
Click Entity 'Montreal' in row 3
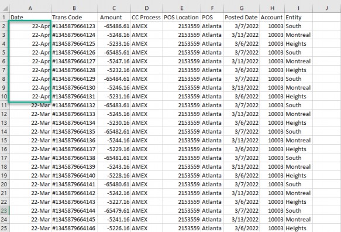pos(298,35)
